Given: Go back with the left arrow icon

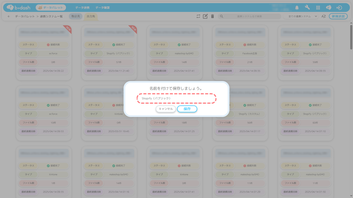Looking at the screenshot, I should (x=9, y=16).
